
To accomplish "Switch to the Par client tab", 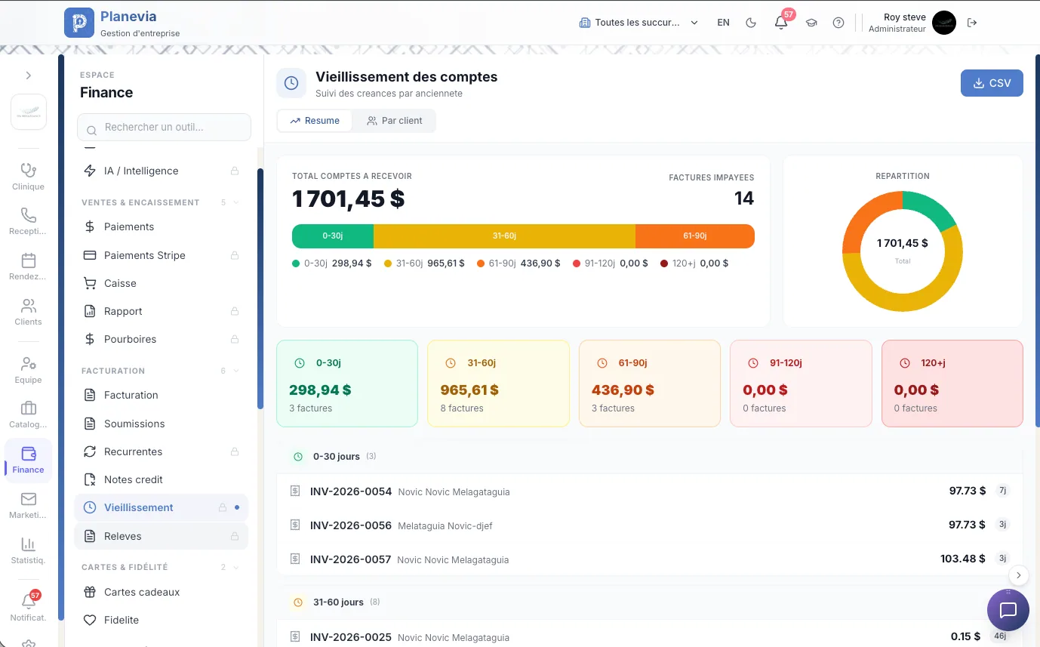I will click(x=394, y=121).
